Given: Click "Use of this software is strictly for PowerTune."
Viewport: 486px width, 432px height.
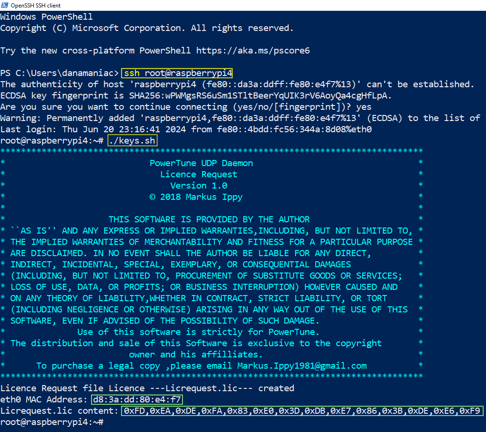Looking at the screenshot, I should 198,332.
